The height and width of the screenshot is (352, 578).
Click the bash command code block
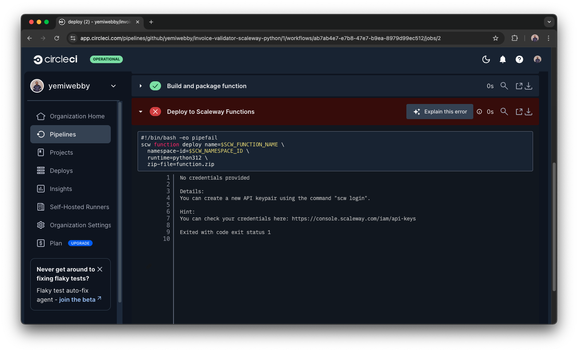tap(335, 151)
